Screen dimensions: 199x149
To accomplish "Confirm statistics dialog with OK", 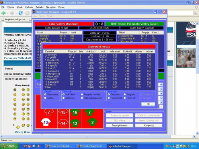I will [148, 104].
